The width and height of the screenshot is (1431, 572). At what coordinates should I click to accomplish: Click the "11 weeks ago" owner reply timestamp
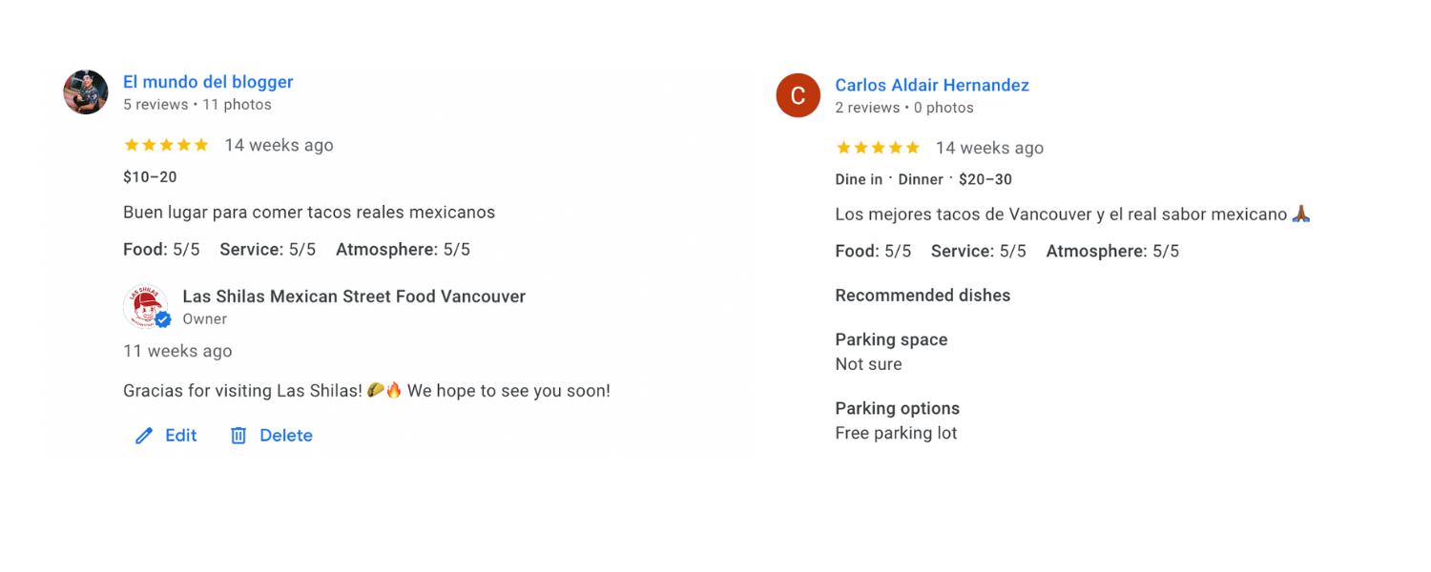click(177, 351)
